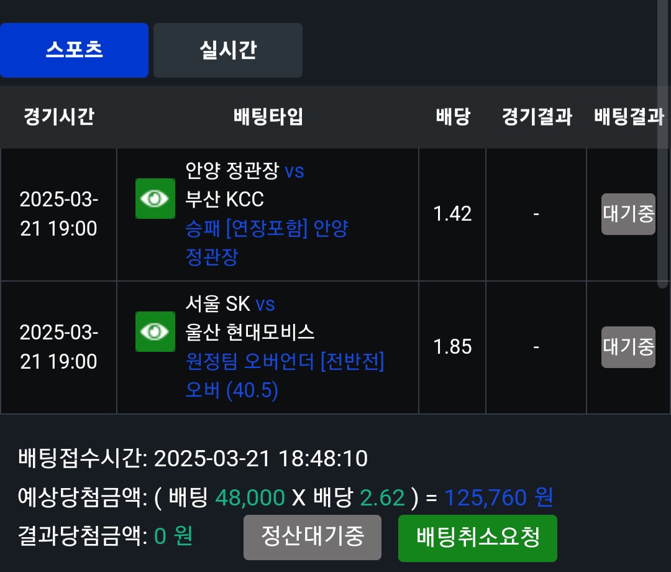Click the eye icon for the 안양 정관장 match
This screenshot has width=671, height=572.
click(x=155, y=199)
